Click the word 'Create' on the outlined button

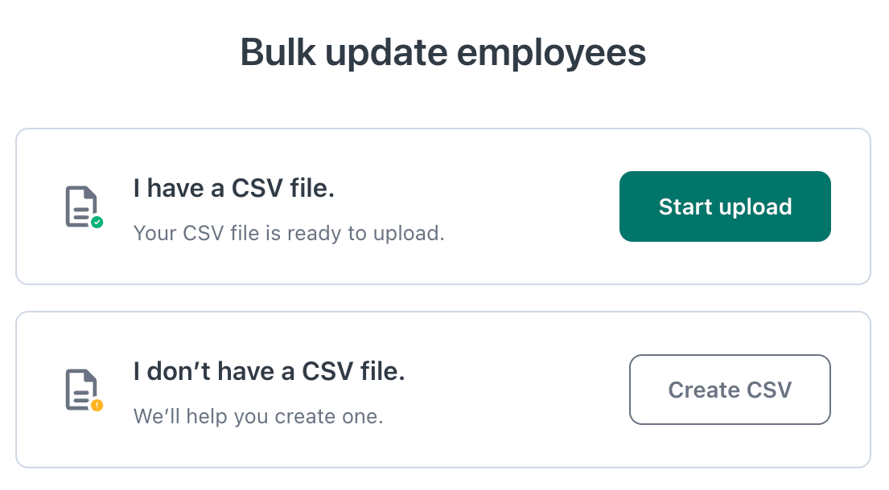coord(704,390)
